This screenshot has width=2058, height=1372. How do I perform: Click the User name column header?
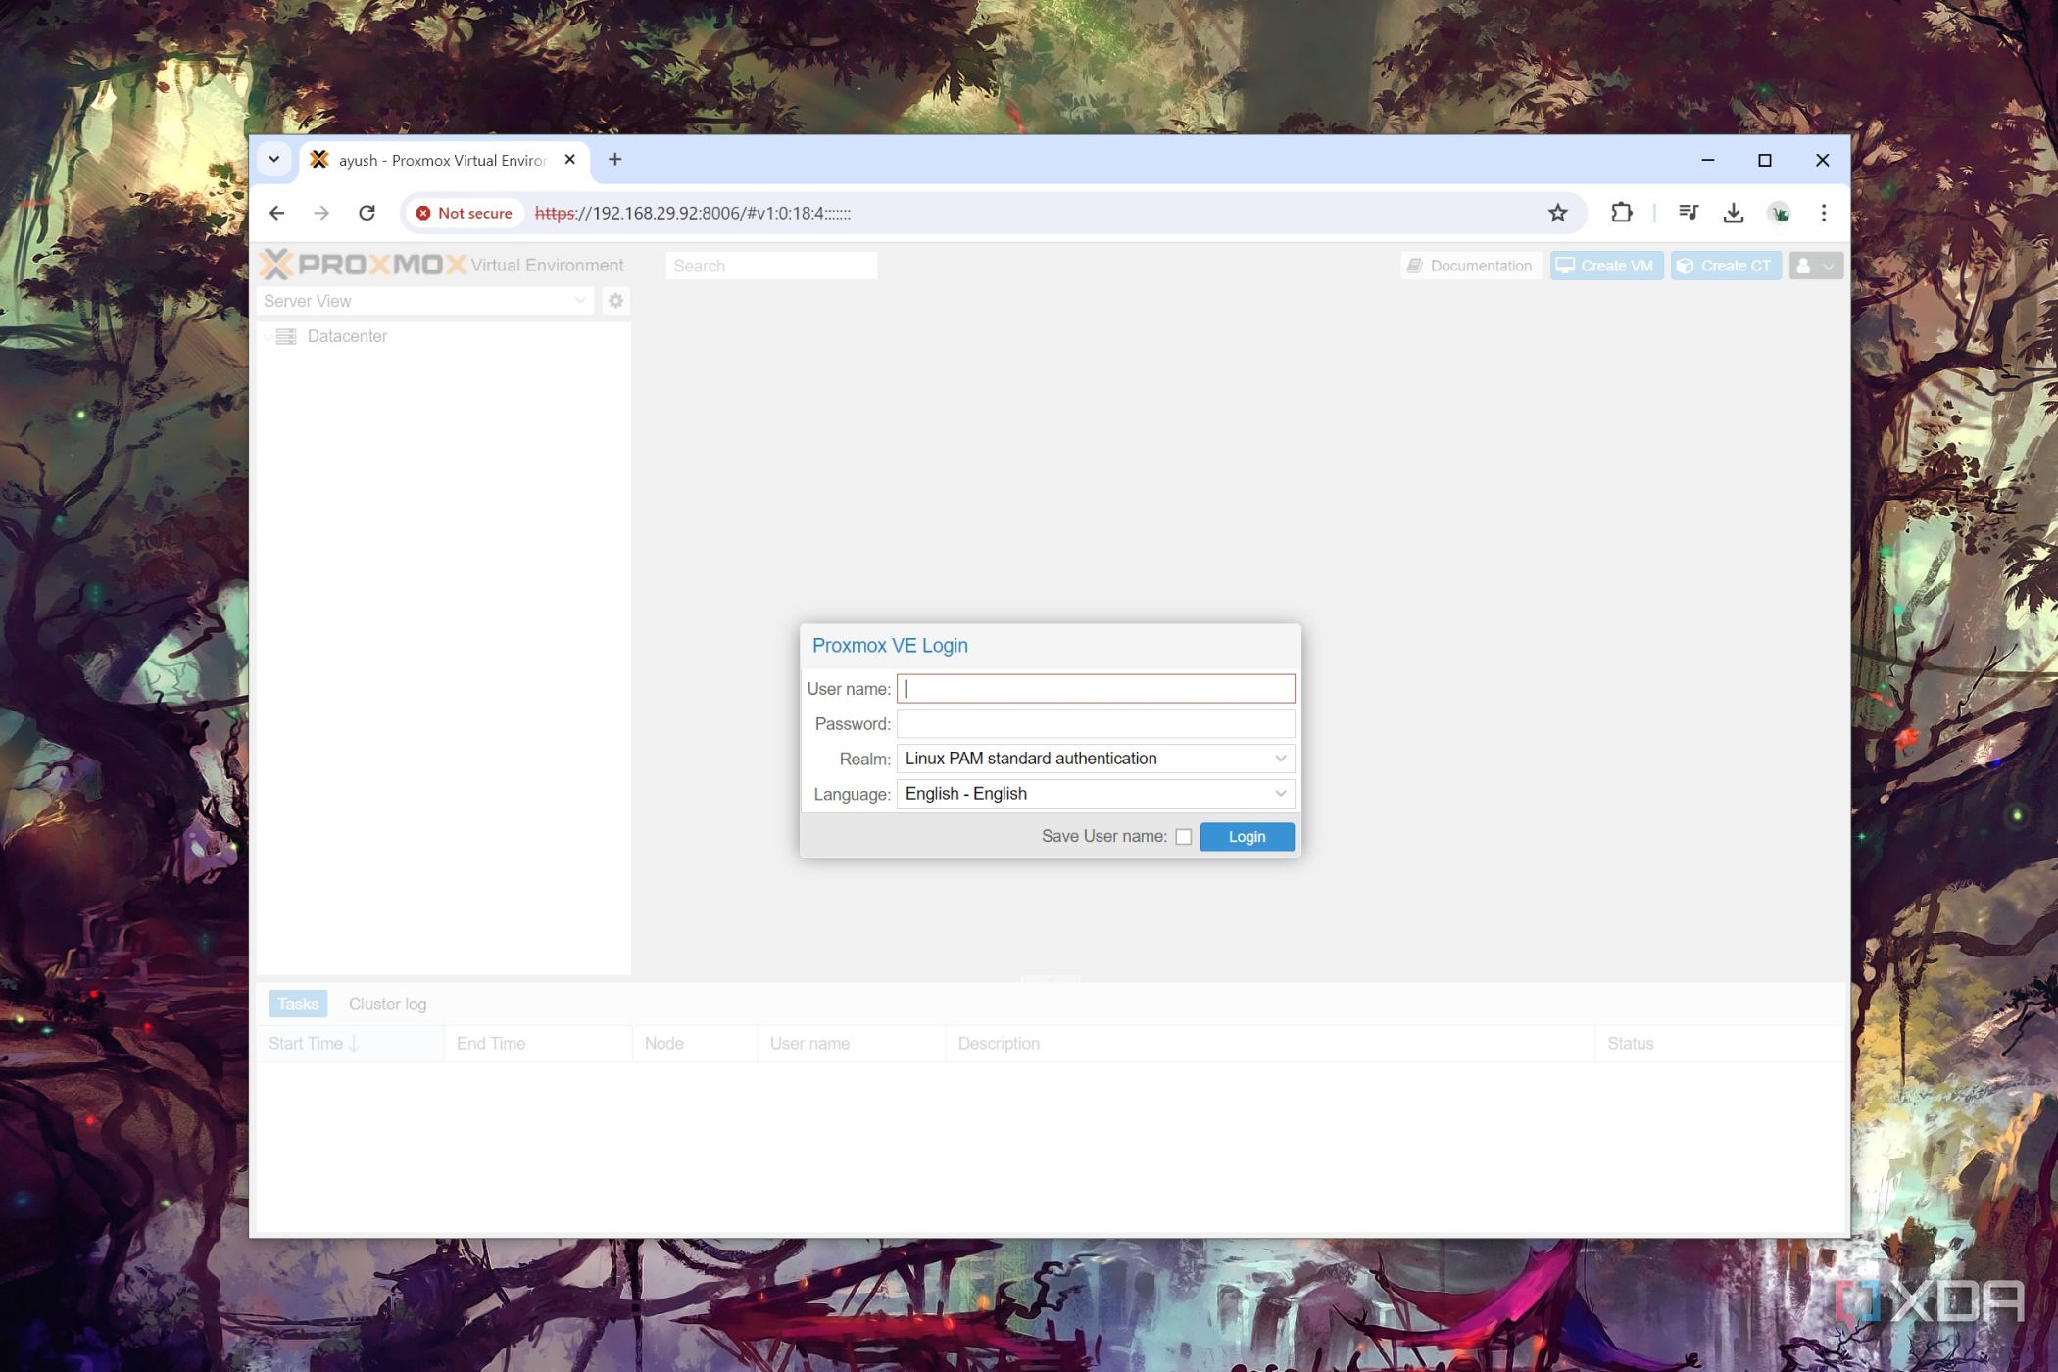coord(852,1044)
